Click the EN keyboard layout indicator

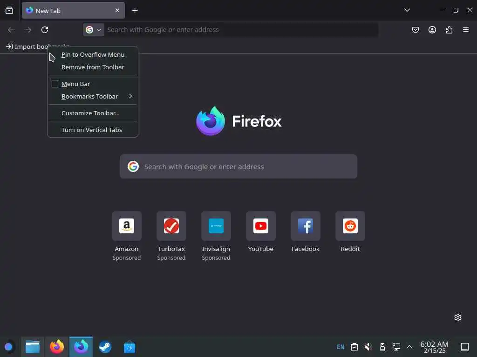341,347
